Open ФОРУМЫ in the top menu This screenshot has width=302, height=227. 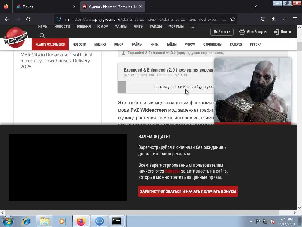[x=176, y=27]
